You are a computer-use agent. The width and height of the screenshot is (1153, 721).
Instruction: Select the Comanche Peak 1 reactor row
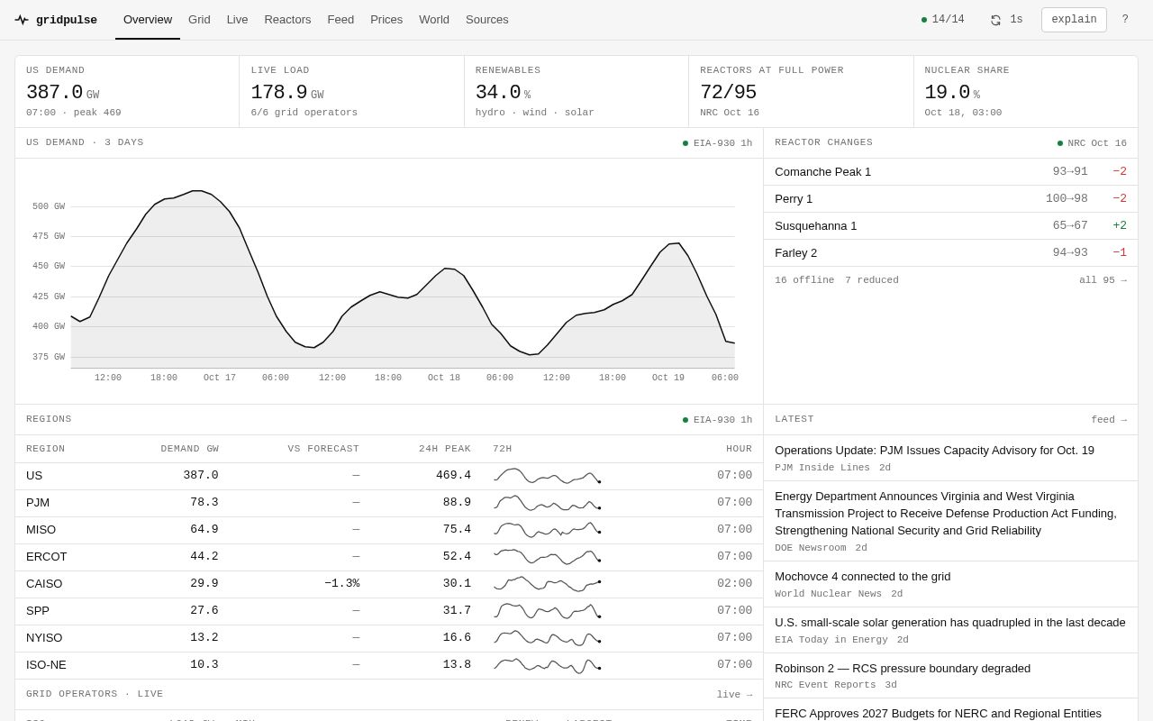coord(950,172)
